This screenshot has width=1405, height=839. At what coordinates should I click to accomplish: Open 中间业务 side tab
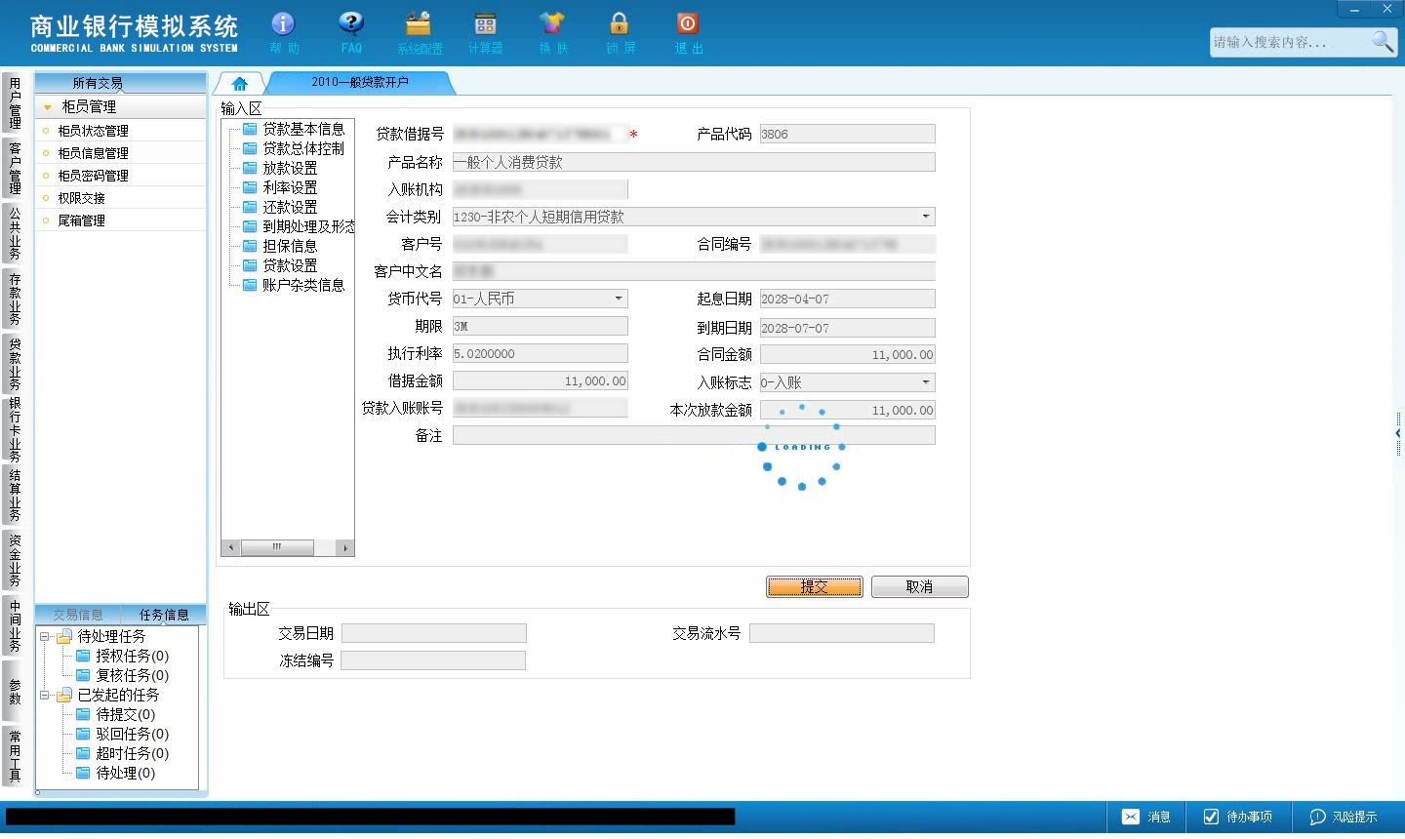[x=15, y=625]
